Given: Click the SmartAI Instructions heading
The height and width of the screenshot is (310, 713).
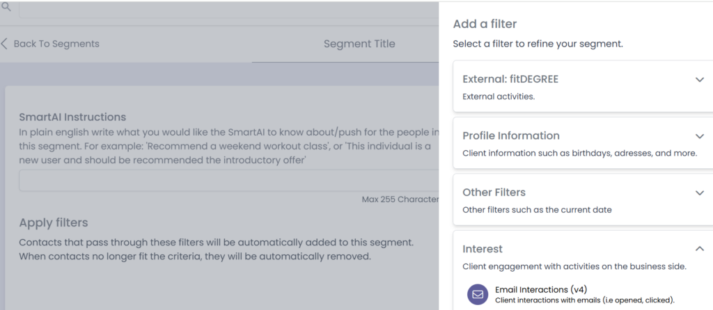Looking at the screenshot, I should [72, 117].
